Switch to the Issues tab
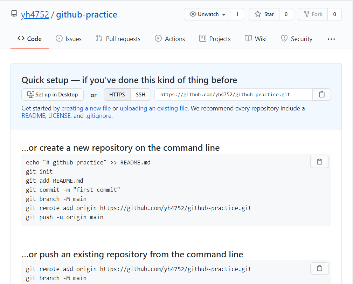Image resolution: width=353 pixels, height=284 pixels. 69,39
